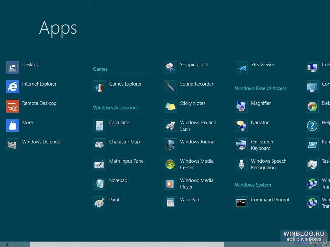Open the Desktop tile icon
The height and width of the screenshot is (247, 330).
13,68
